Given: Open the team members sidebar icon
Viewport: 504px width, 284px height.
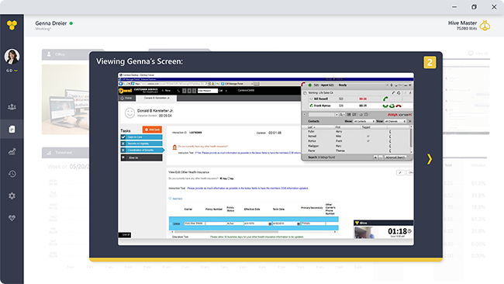Looking at the screenshot, I should [x=12, y=107].
